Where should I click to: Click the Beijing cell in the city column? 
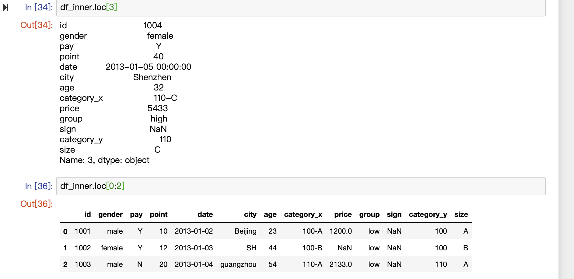pos(245,231)
